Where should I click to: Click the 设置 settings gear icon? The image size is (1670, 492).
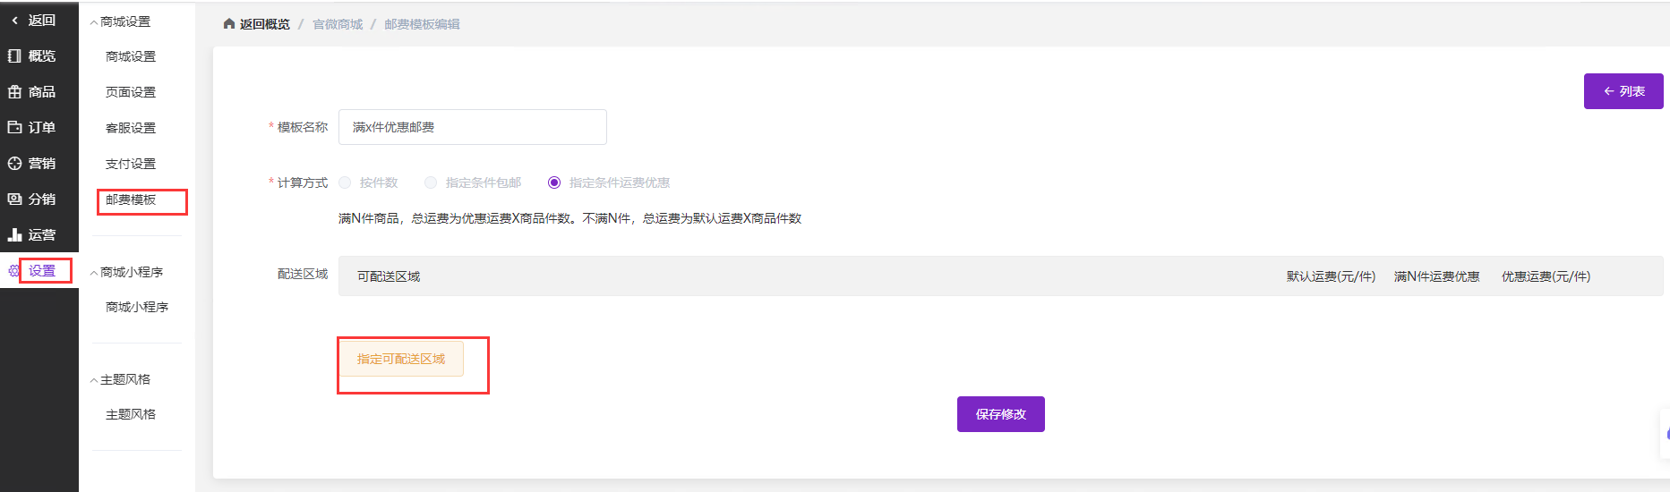[13, 271]
